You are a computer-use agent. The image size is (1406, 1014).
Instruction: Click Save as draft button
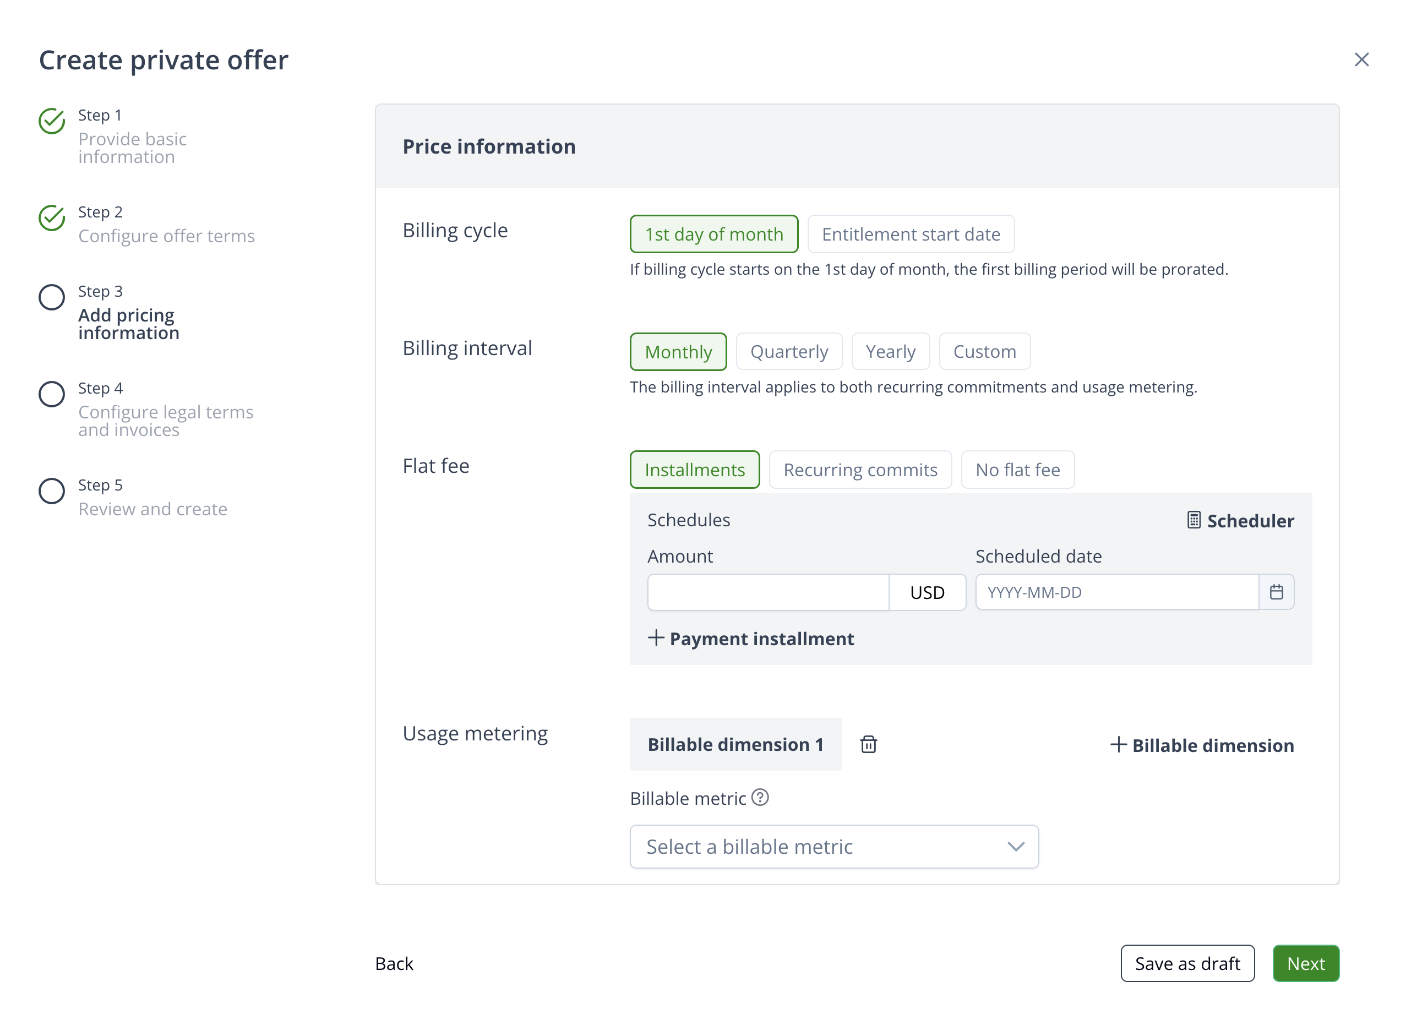click(x=1187, y=963)
